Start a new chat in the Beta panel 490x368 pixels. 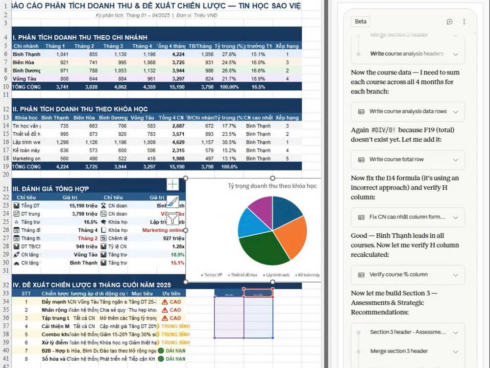(x=449, y=22)
